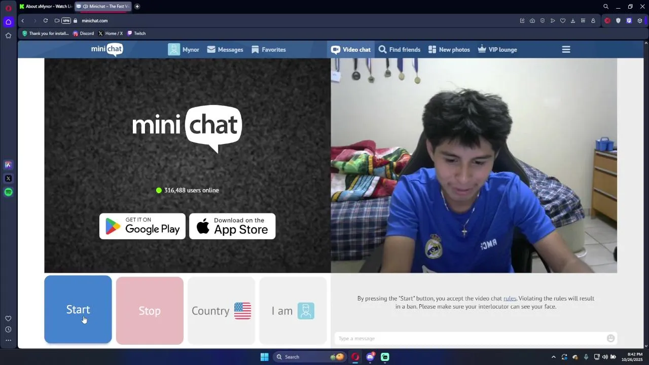Select the Video chat tab

(351, 50)
